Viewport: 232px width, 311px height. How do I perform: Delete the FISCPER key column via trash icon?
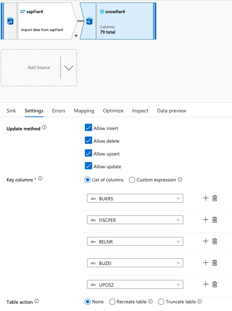215,220
